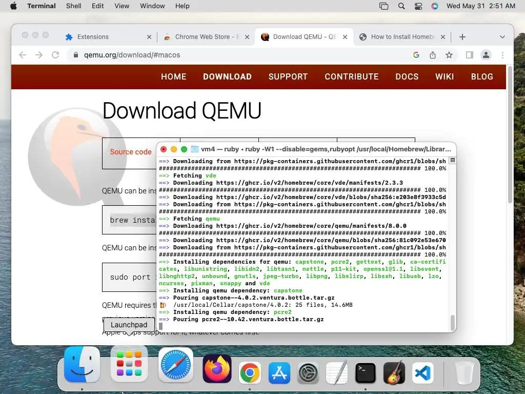525x394 pixels.
Task: Open QEMU DOCS page
Action: [407, 77]
